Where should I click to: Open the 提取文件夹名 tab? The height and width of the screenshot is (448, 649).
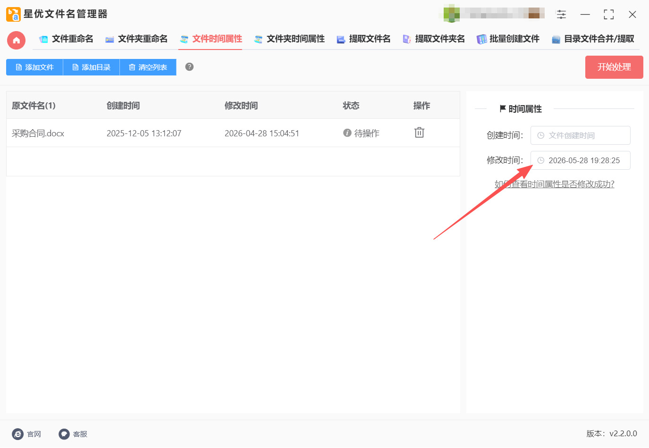coord(433,39)
